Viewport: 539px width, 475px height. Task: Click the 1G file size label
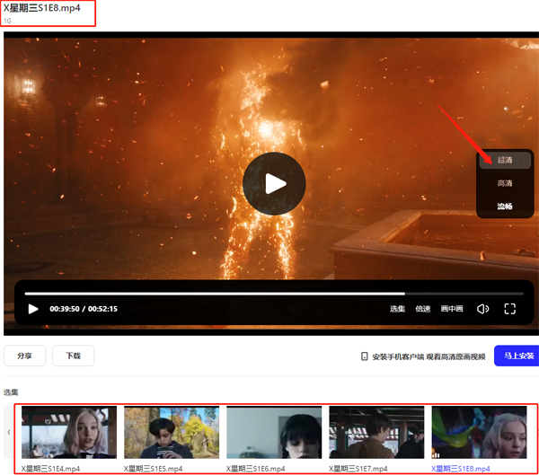[x=7, y=21]
